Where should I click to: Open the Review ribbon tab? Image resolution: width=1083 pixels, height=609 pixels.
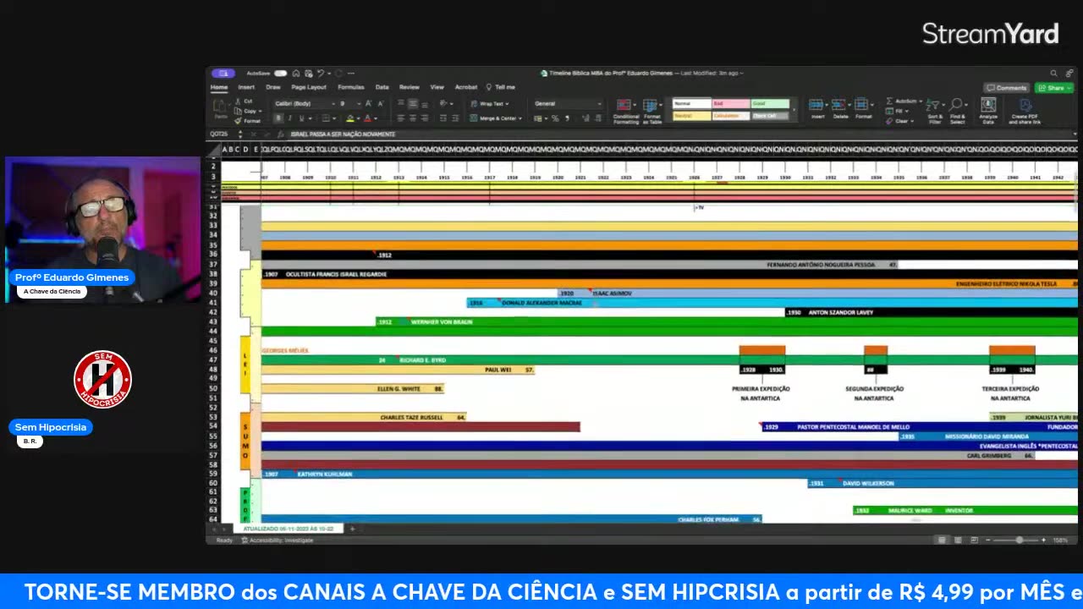(410, 87)
